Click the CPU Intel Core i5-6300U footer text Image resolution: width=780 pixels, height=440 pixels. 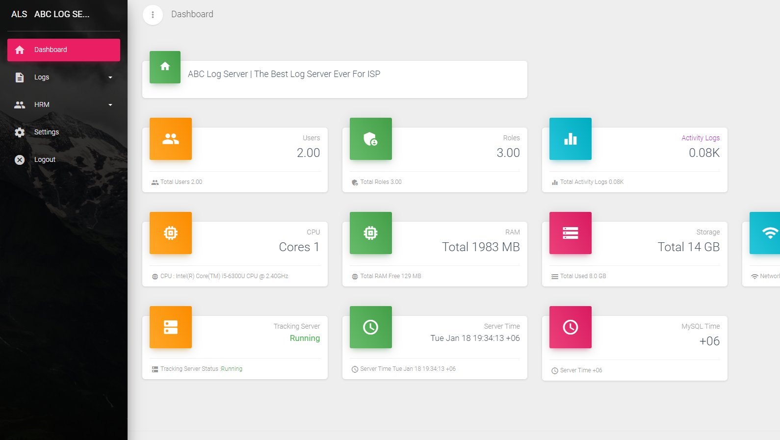pyautogui.click(x=224, y=276)
